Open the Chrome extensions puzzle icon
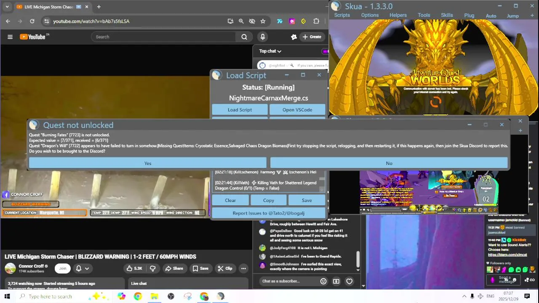 tap(316, 21)
